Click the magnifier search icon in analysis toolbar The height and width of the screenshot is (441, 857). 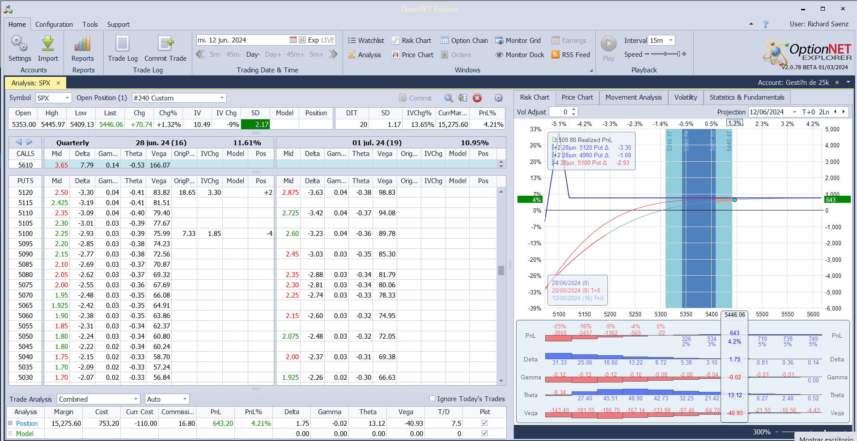448,98
